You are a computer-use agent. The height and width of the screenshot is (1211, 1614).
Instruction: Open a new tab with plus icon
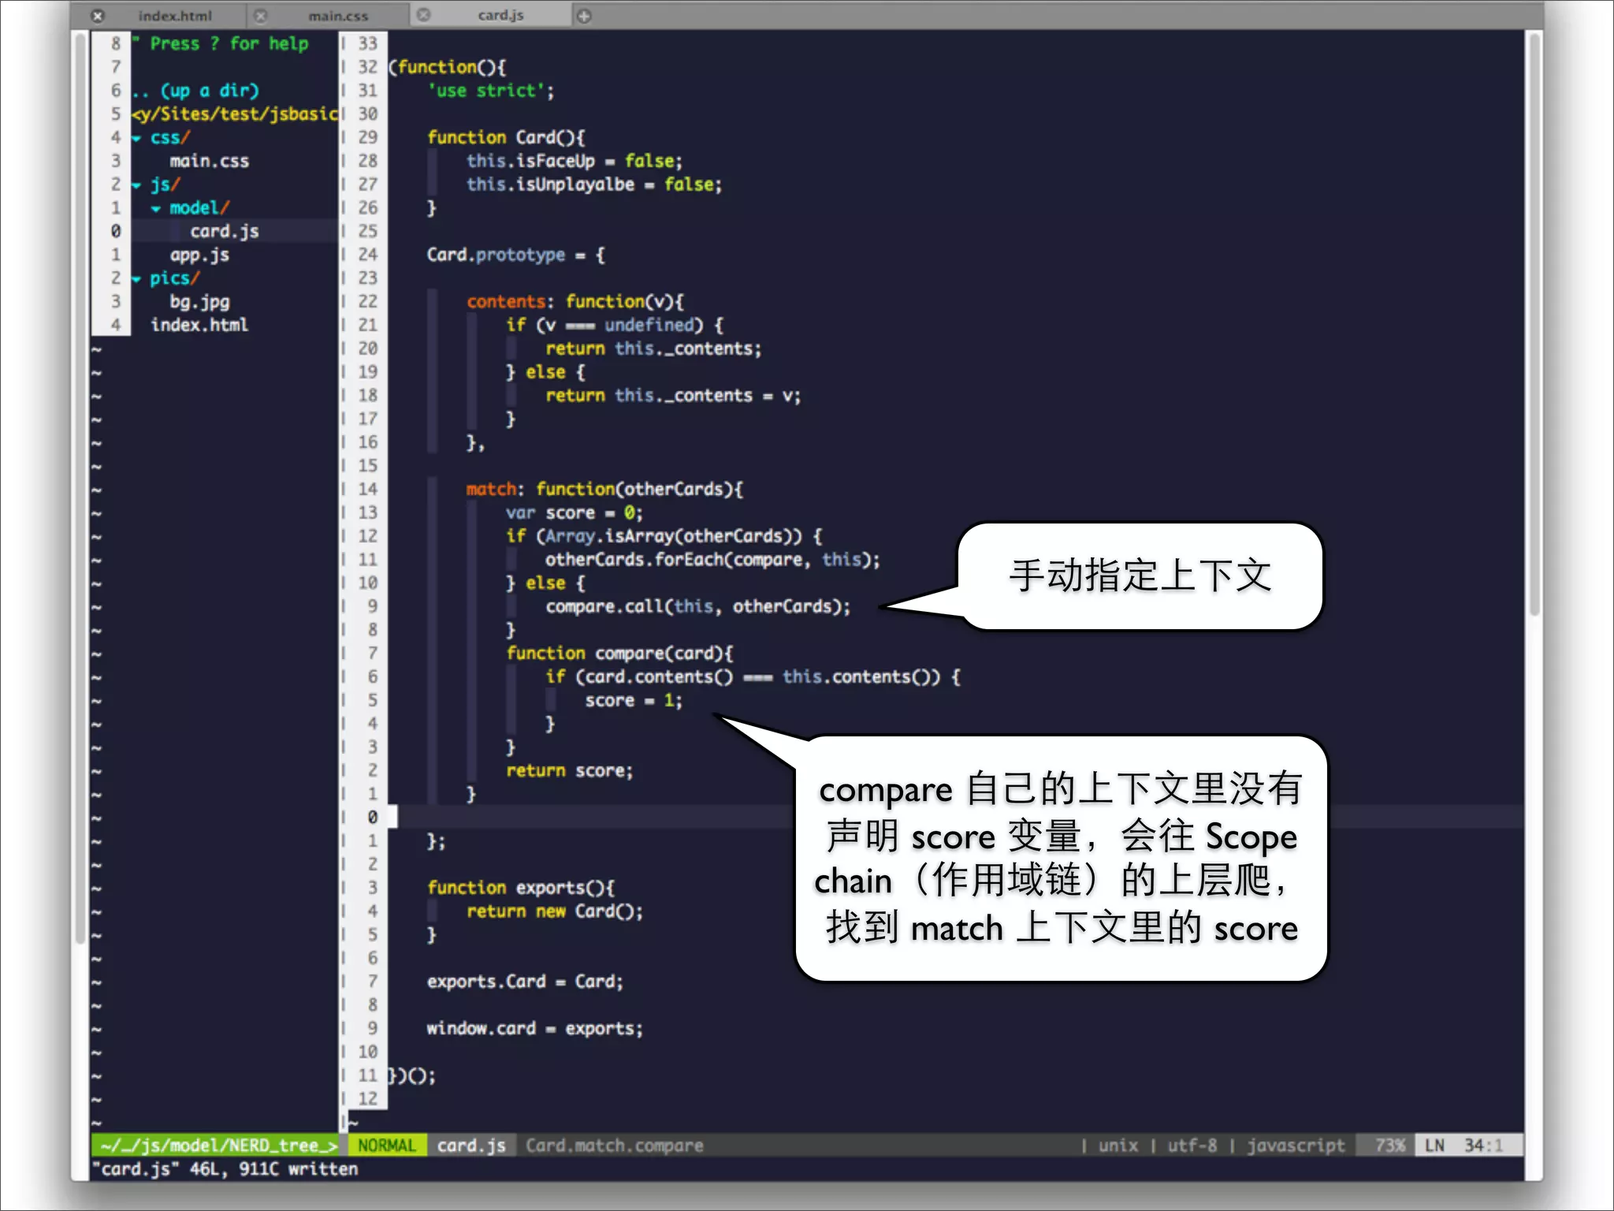(584, 16)
